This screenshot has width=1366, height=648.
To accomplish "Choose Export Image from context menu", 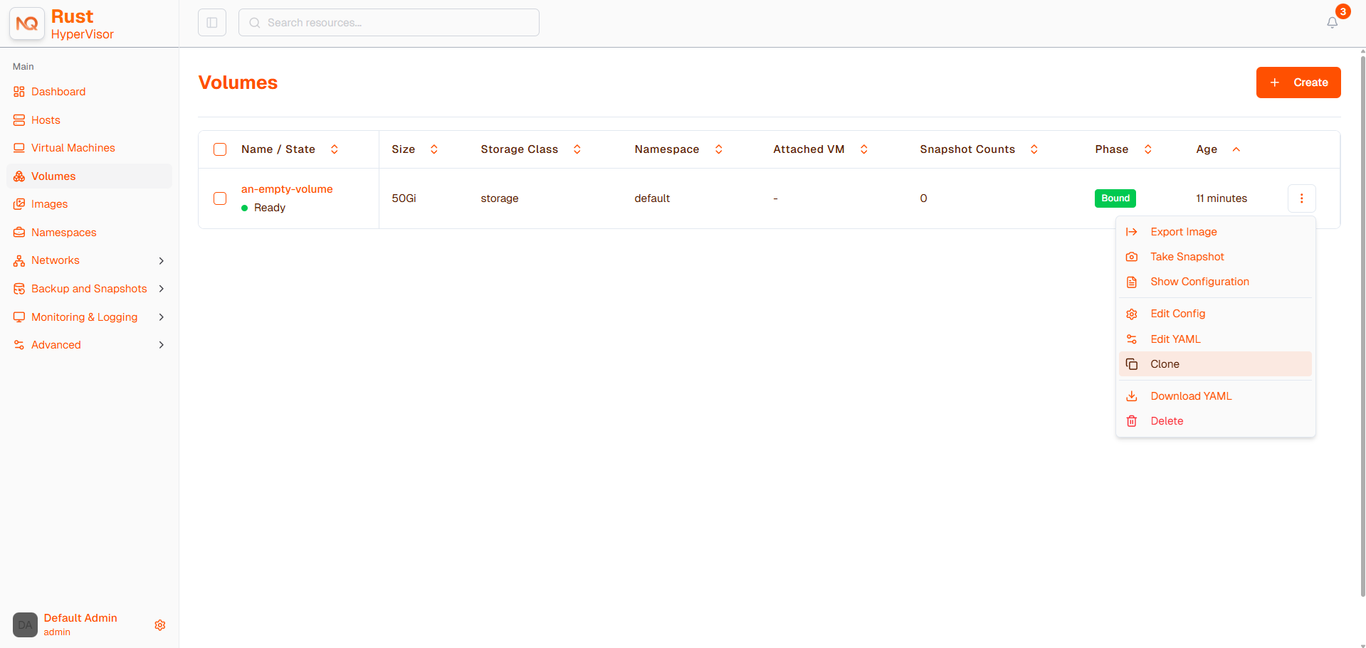I will pyautogui.click(x=1215, y=232).
